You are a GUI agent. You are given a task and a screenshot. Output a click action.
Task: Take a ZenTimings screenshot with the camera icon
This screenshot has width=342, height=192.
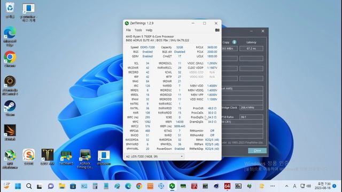[x=217, y=30]
